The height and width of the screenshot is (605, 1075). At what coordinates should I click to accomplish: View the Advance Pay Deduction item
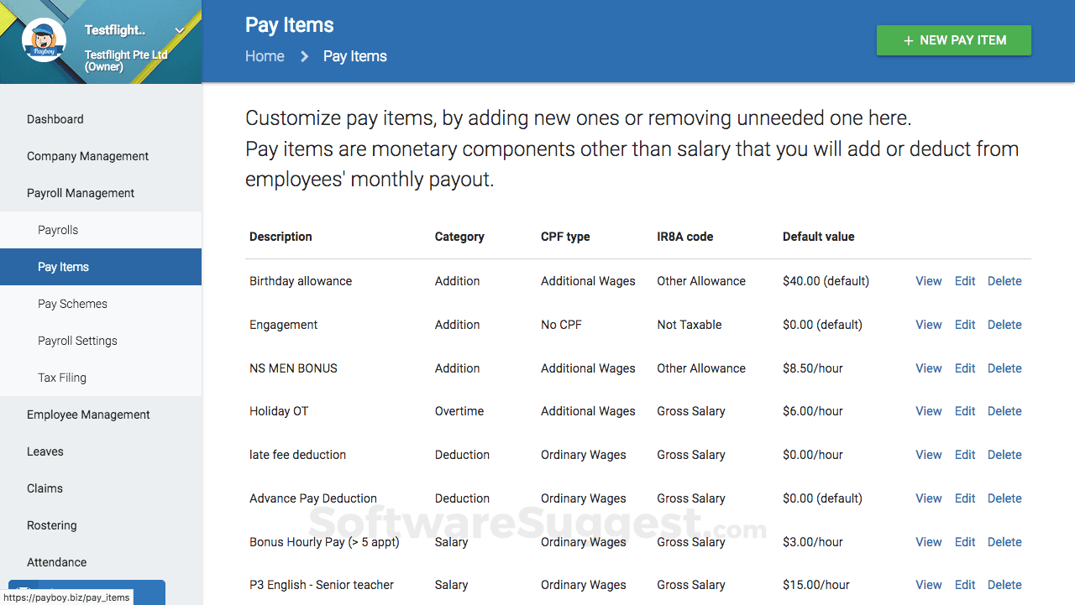tap(928, 498)
